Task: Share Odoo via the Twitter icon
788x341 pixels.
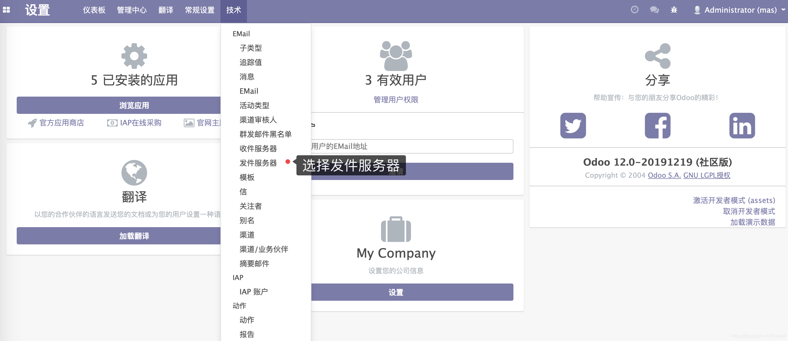Action: coord(573,126)
